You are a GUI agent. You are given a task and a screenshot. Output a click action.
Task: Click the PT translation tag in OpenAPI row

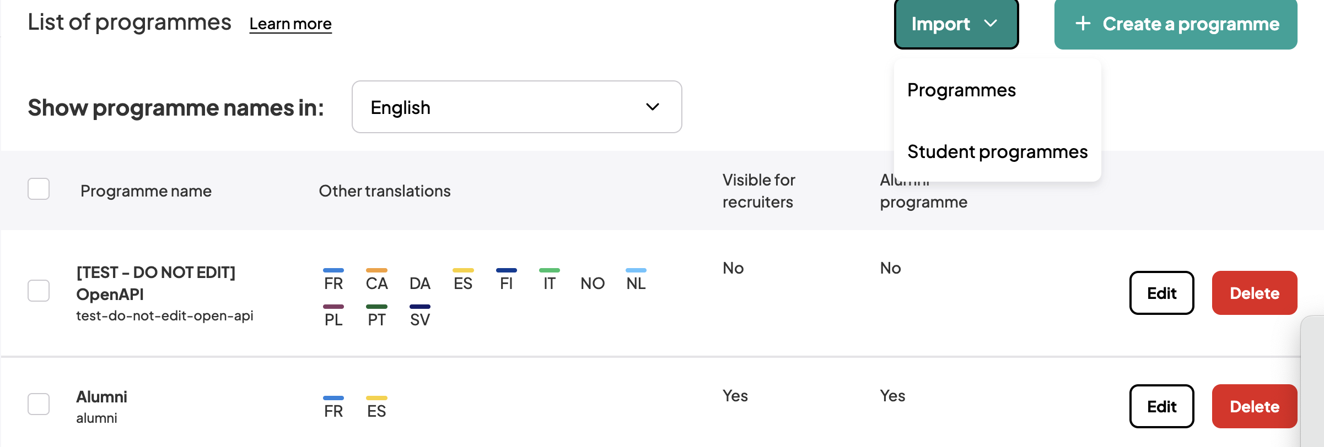(x=376, y=317)
